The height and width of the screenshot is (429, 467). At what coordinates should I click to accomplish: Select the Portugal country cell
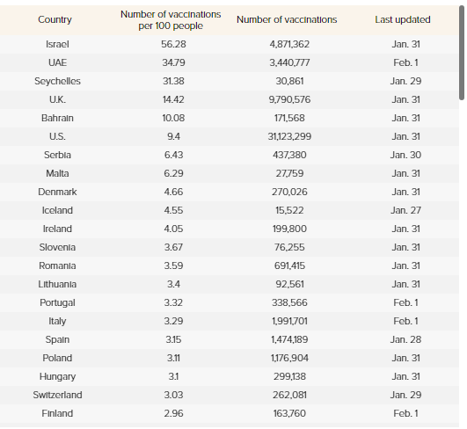point(57,302)
